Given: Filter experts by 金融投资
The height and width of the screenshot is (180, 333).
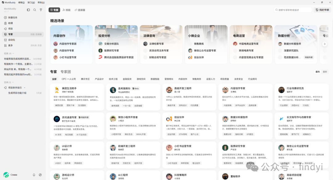Looking at the screenshot, I should [x=127, y=79].
